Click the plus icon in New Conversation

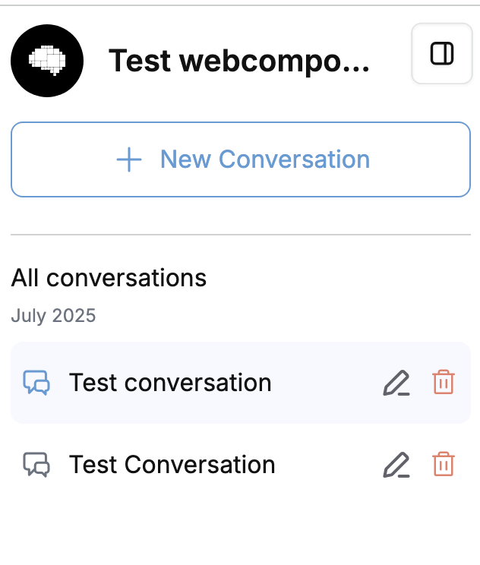[x=129, y=159]
